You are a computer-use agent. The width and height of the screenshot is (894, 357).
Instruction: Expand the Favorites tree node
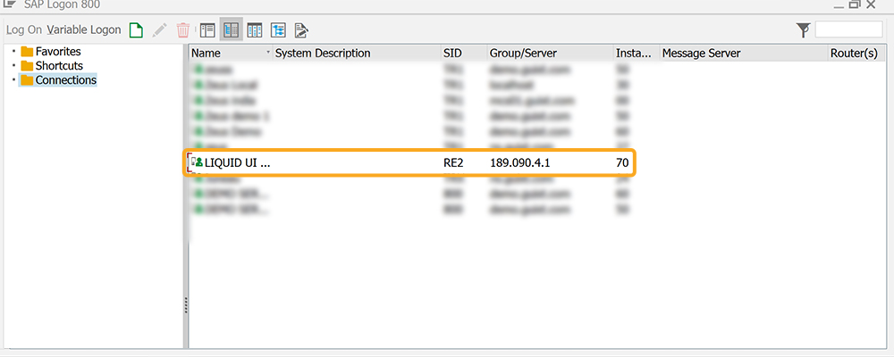pos(13,51)
